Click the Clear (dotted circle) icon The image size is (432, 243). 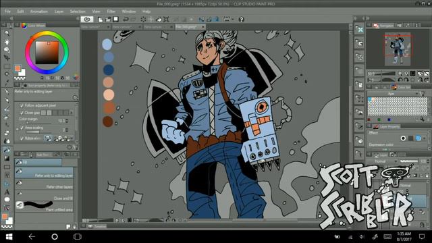[x=143, y=20]
